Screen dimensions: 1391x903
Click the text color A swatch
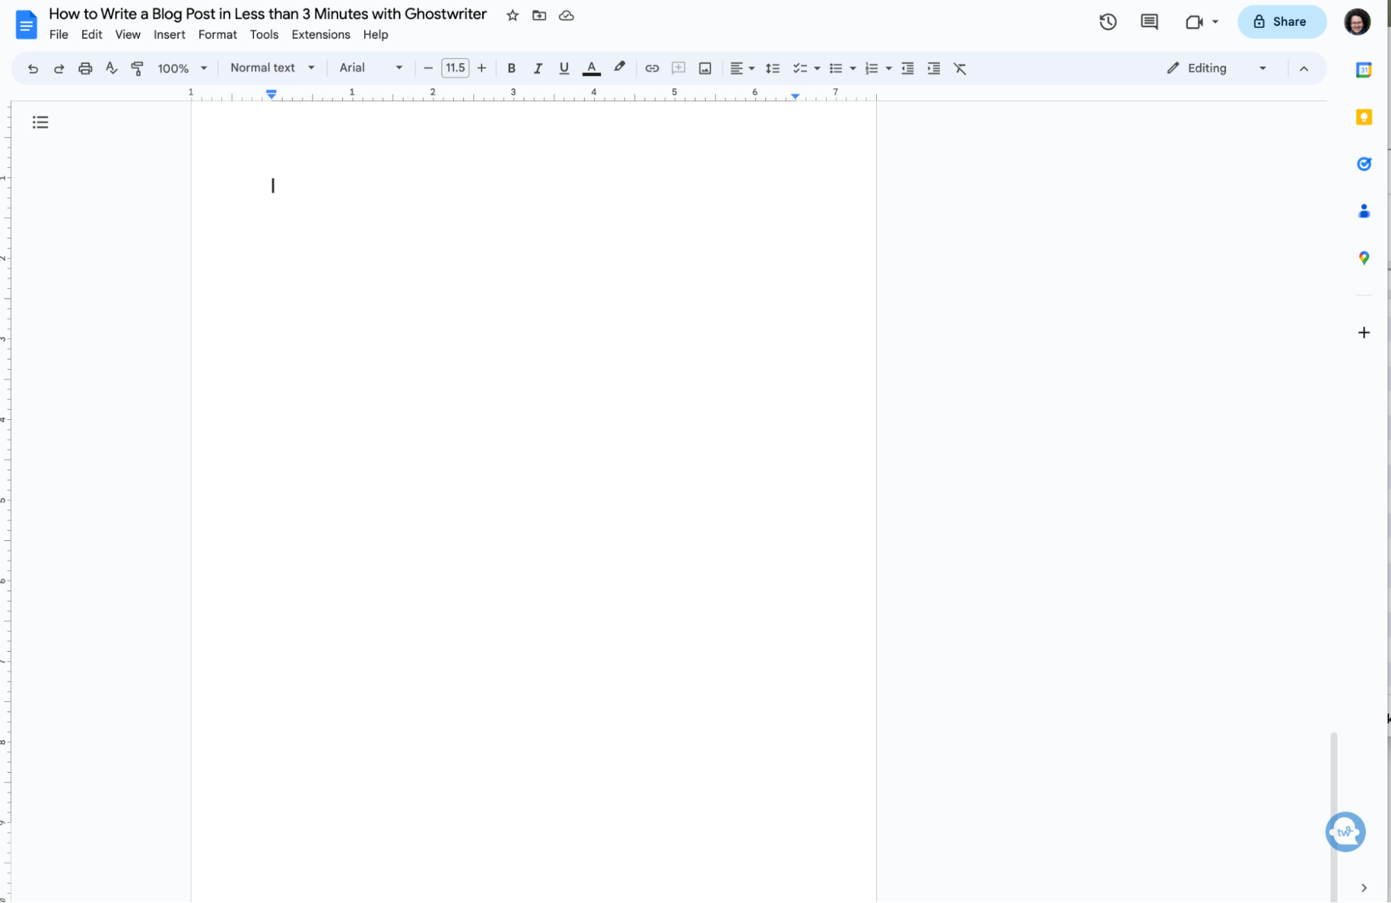(x=591, y=68)
